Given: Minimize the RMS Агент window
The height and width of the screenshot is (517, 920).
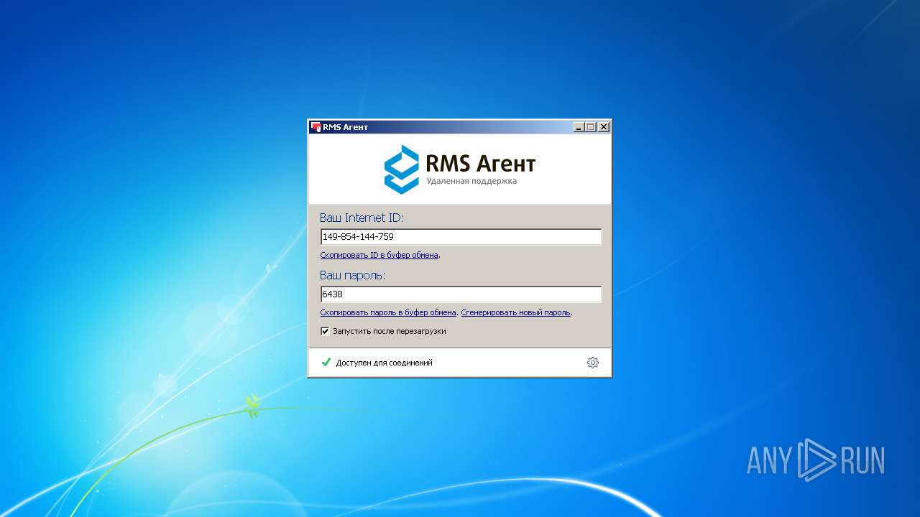Looking at the screenshot, I should click(579, 127).
